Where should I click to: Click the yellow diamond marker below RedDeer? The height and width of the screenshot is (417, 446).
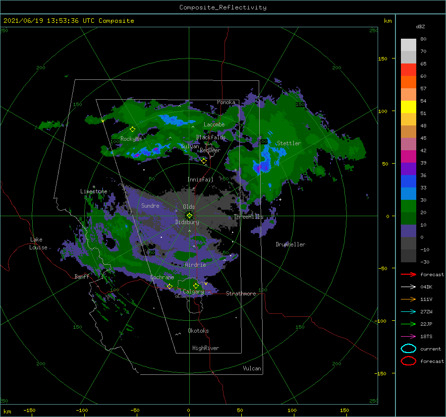204,161
